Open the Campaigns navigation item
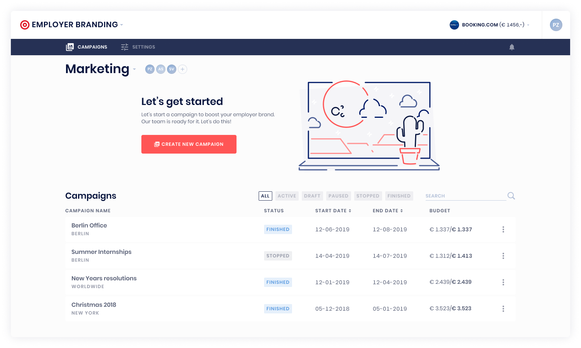The height and width of the screenshot is (348, 581). [87, 47]
